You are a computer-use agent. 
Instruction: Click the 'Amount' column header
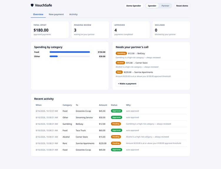(x=103, y=105)
